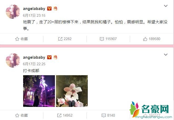This screenshot has height=120, width=174.
Task: Favorite the earthquake post with star icon
Action: tap(21, 39)
